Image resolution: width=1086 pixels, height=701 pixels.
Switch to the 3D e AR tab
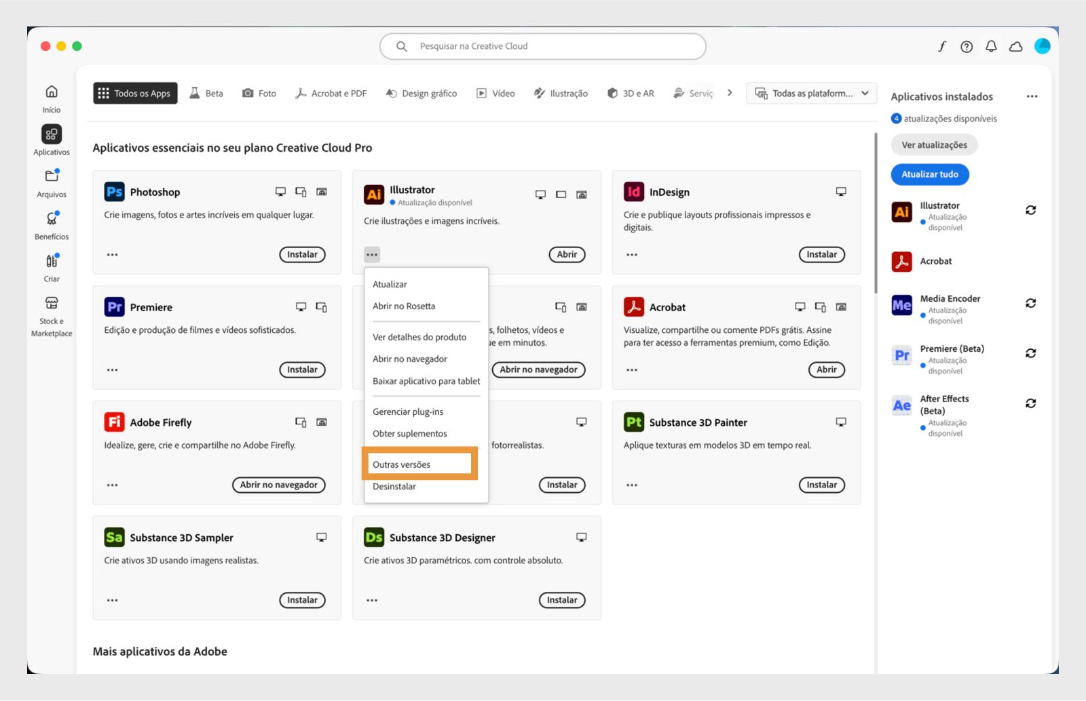point(631,94)
